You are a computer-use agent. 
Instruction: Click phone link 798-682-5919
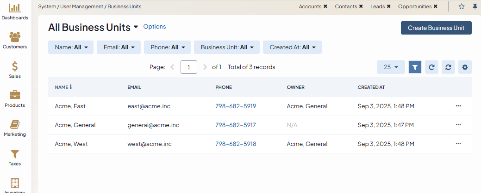(x=236, y=106)
